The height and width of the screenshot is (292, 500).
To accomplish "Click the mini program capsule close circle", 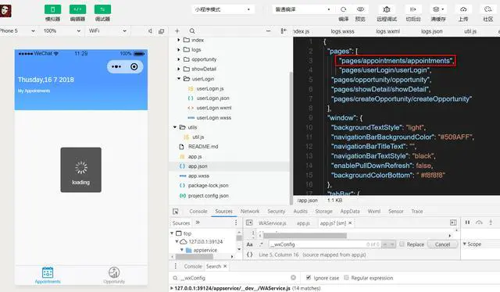I will pyautogui.click(x=134, y=66).
